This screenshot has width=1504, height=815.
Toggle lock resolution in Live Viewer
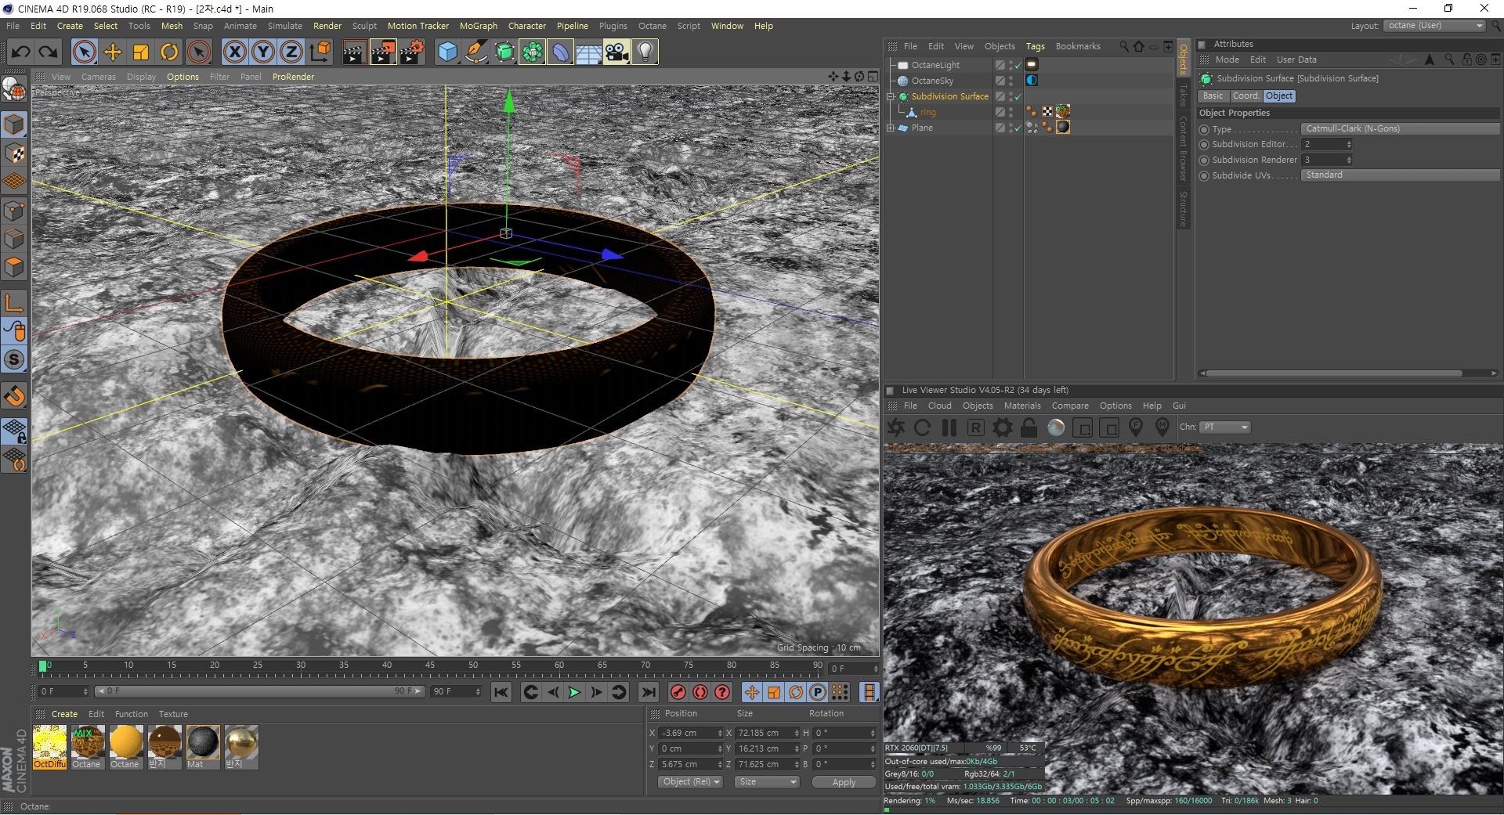coord(1029,427)
